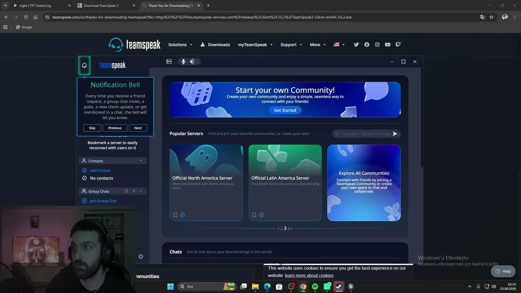Collapse the Group Chats section chevron
The height and width of the screenshot is (293, 521).
141,191
